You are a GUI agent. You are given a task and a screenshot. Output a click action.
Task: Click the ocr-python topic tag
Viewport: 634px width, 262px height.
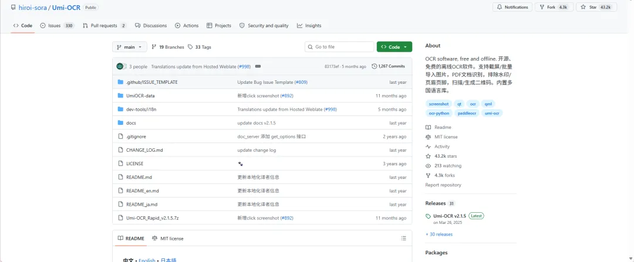tap(439, 114)
